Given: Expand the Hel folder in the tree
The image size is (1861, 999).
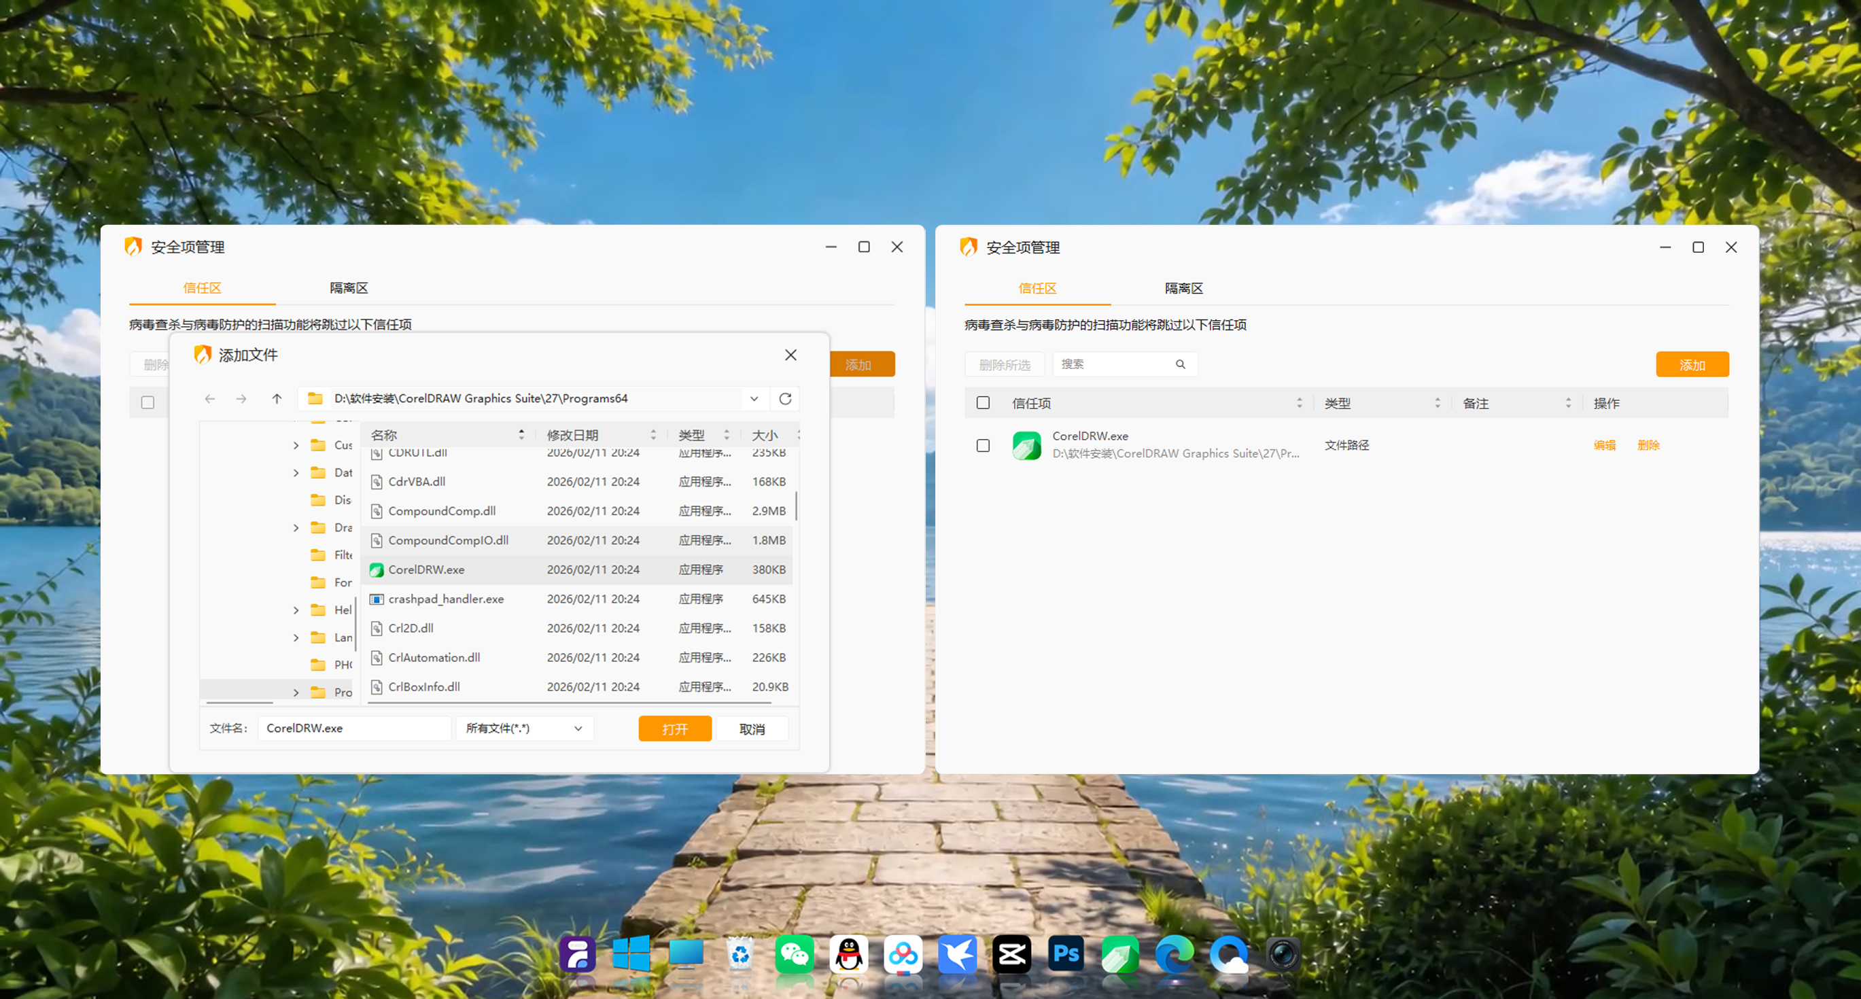Looking at the screenshot, I should coord(296,610).
